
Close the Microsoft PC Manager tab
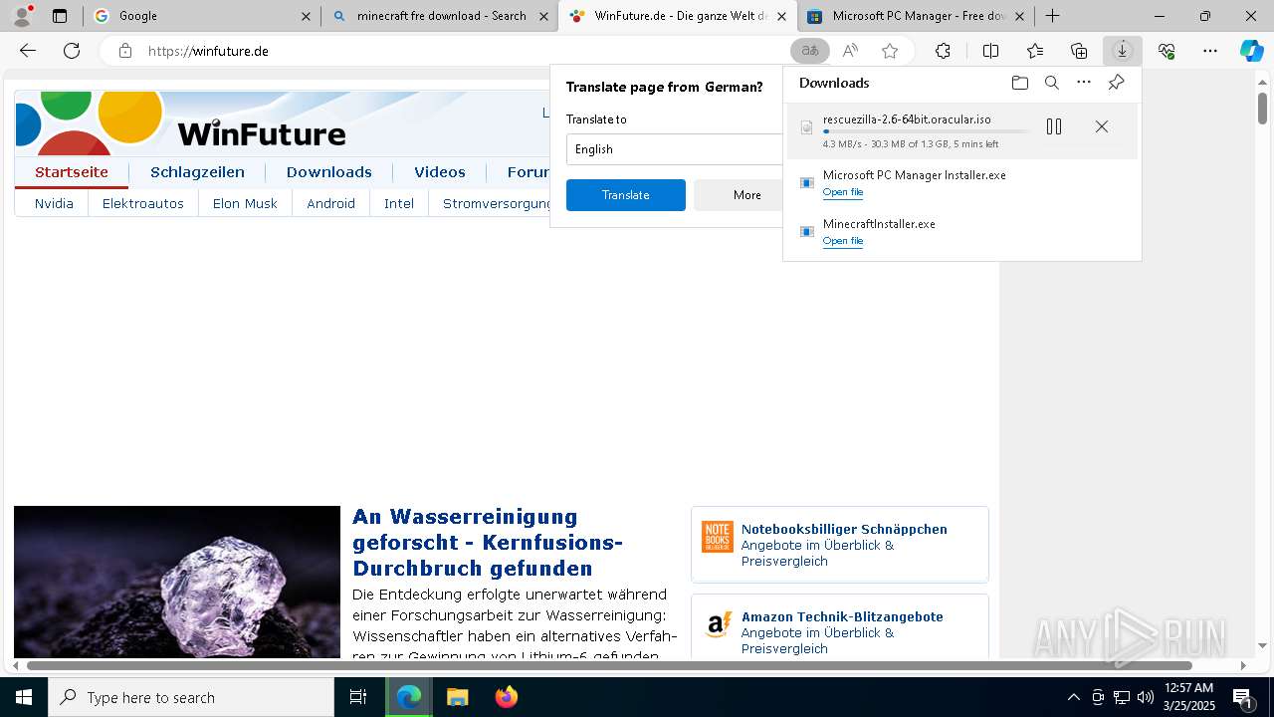click(x=1019, y=16)
